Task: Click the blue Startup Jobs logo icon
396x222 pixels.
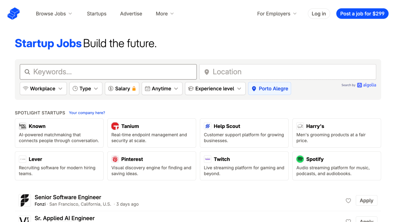Action: (x=14, y=13)
